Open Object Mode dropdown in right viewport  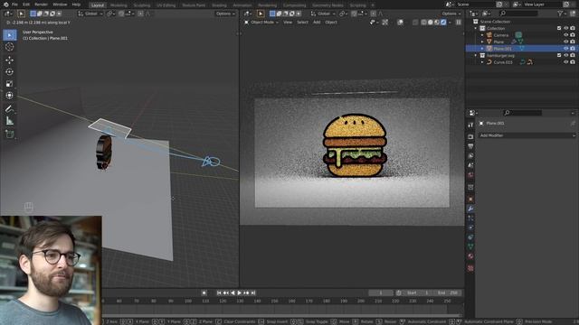(261, 22)
